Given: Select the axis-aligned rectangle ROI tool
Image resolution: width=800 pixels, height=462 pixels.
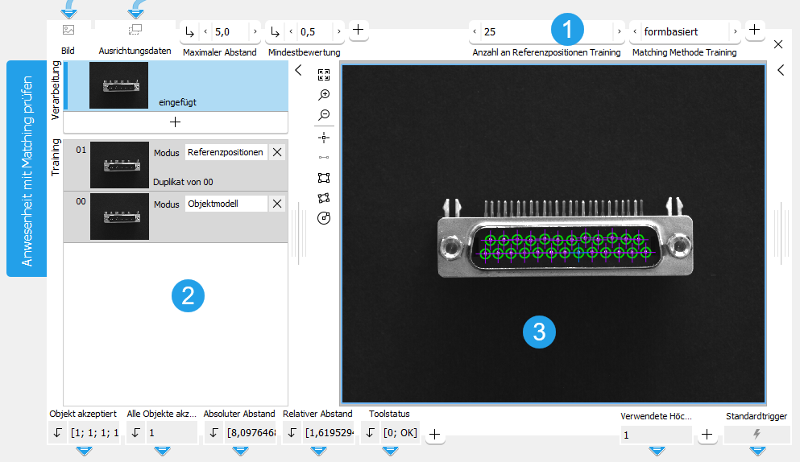Looking at the screenshot, I should (324, 178).
